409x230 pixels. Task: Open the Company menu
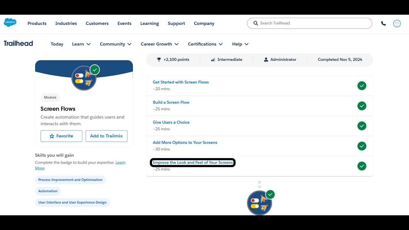(x=204, y=23)
